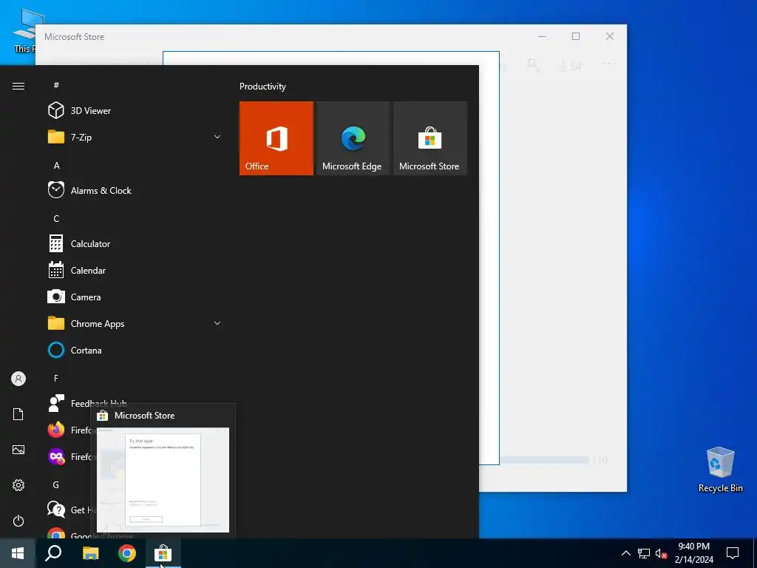The image size is (757, 568).
Task: Minimize the Microsoft Store window
Action: pyautogui.click(x=542, y=36)
